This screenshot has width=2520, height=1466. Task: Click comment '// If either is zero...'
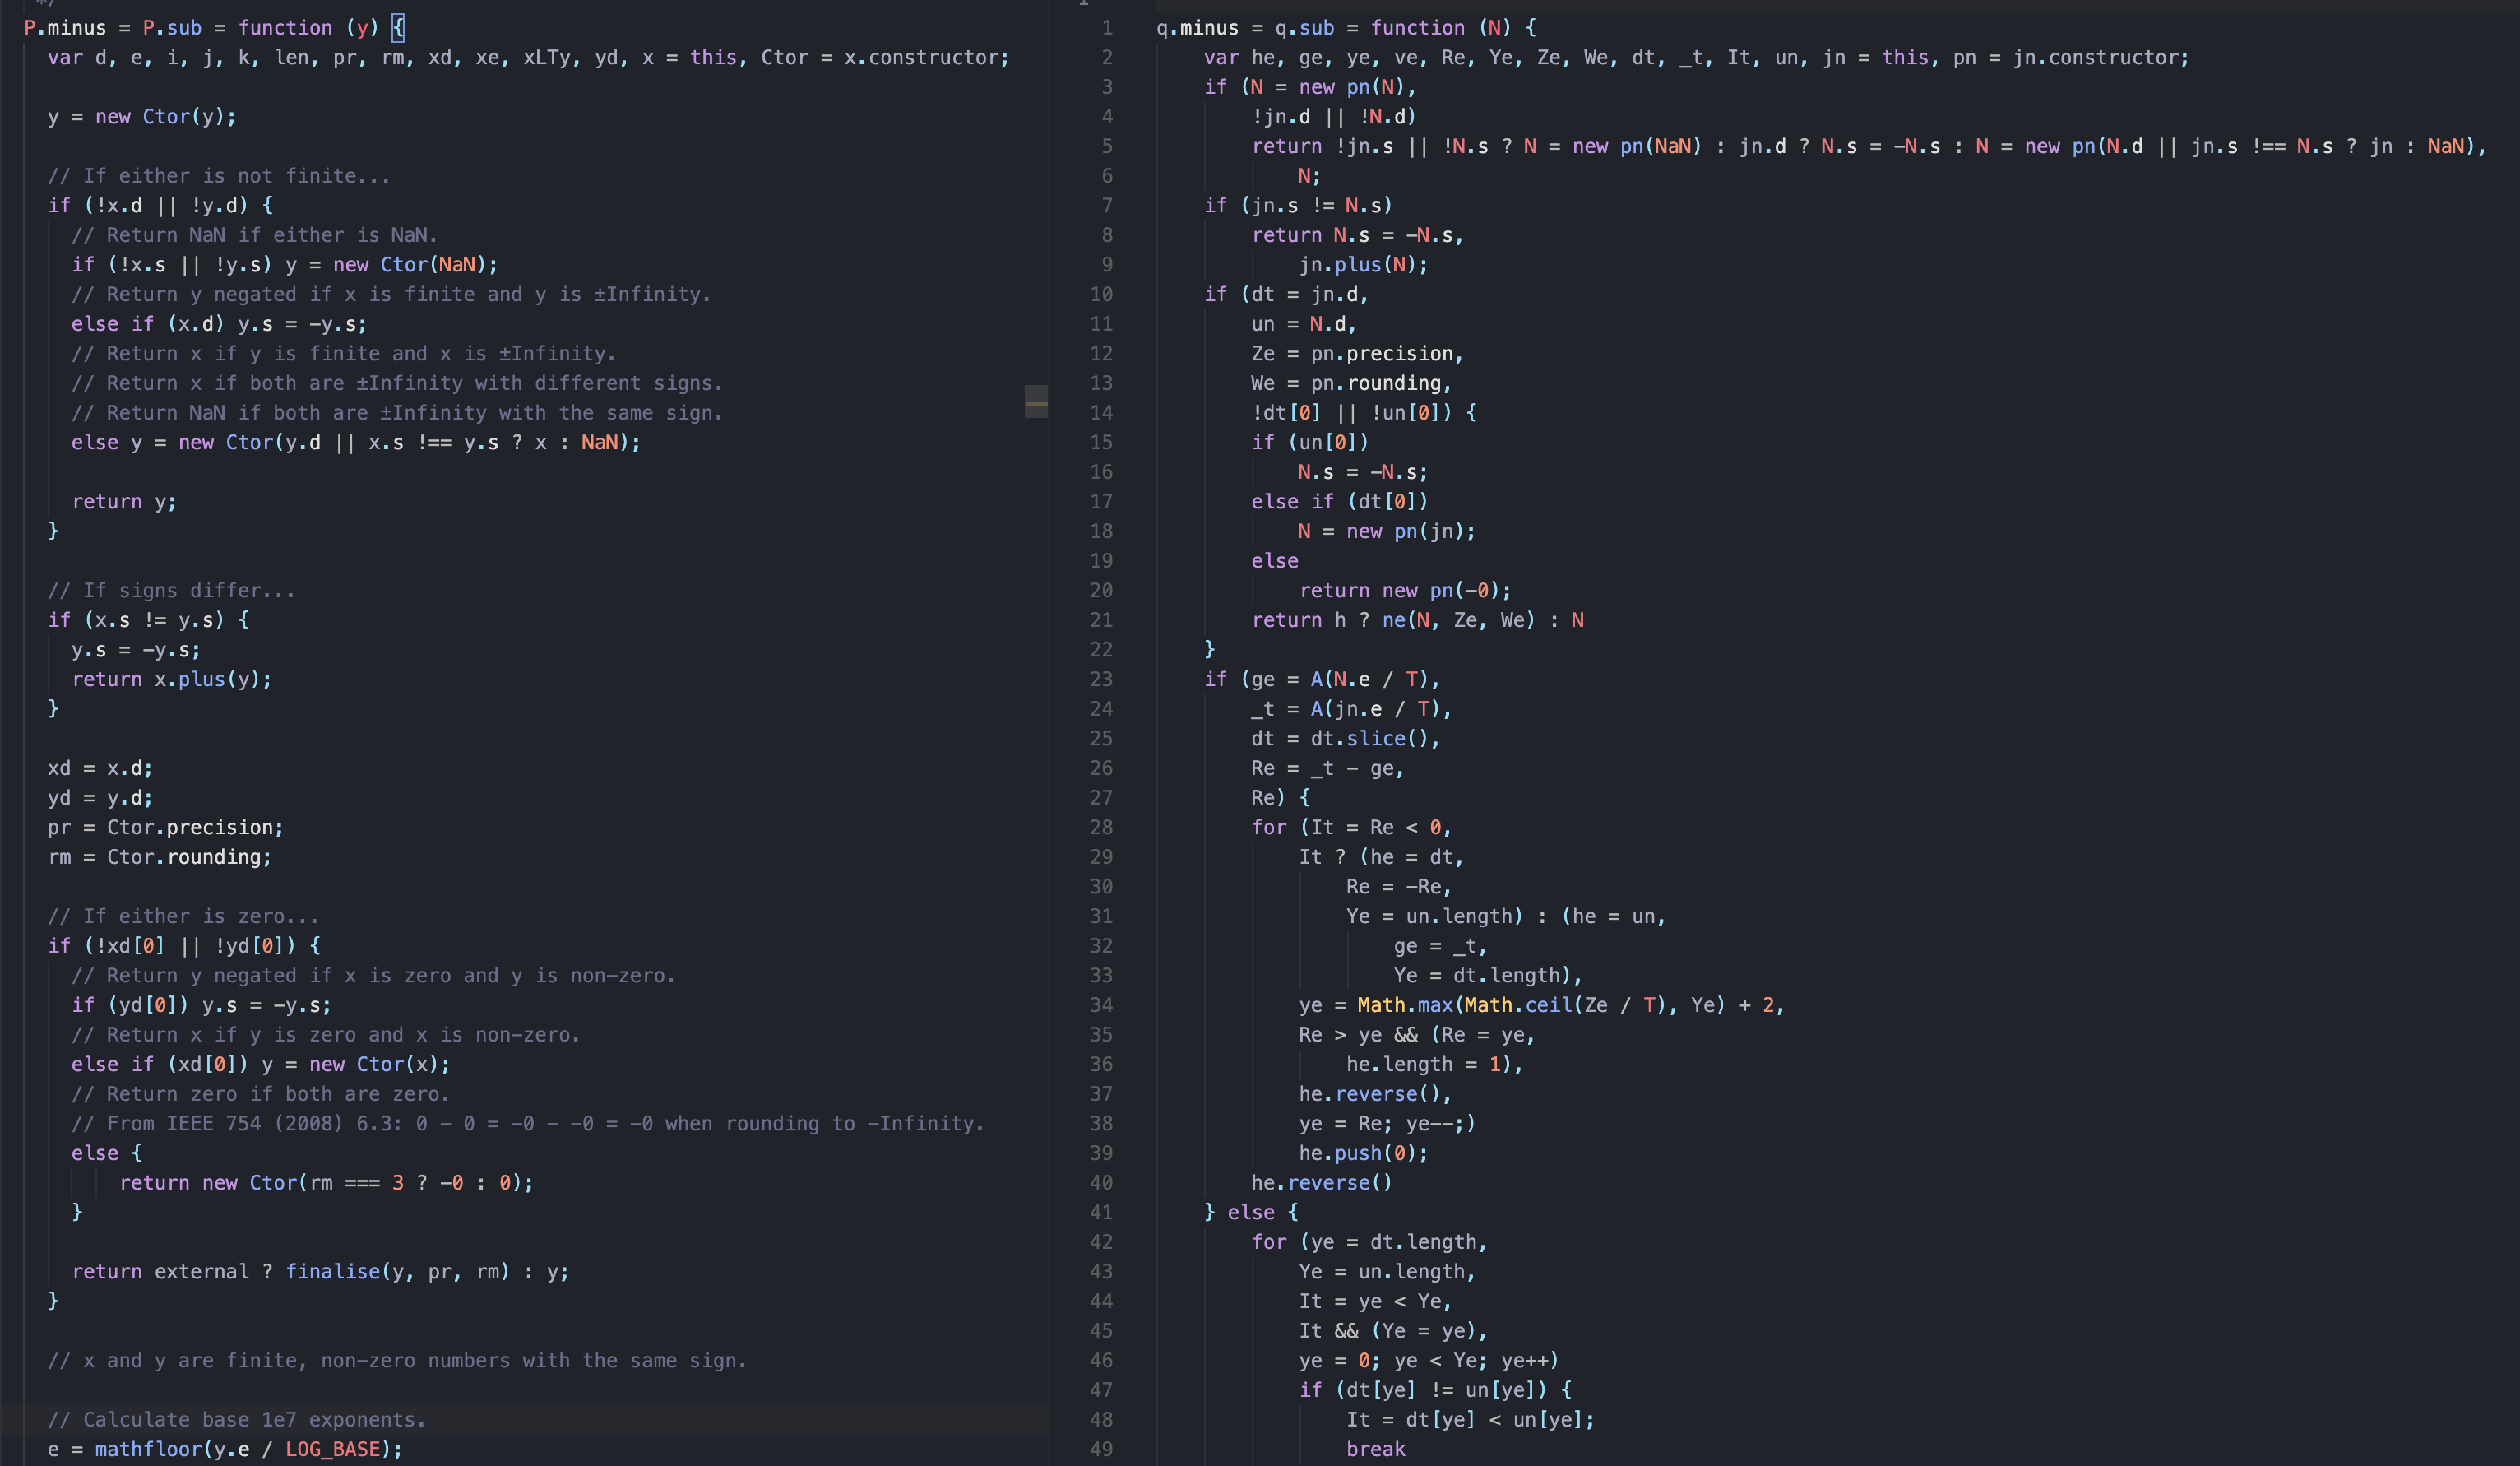184,917
